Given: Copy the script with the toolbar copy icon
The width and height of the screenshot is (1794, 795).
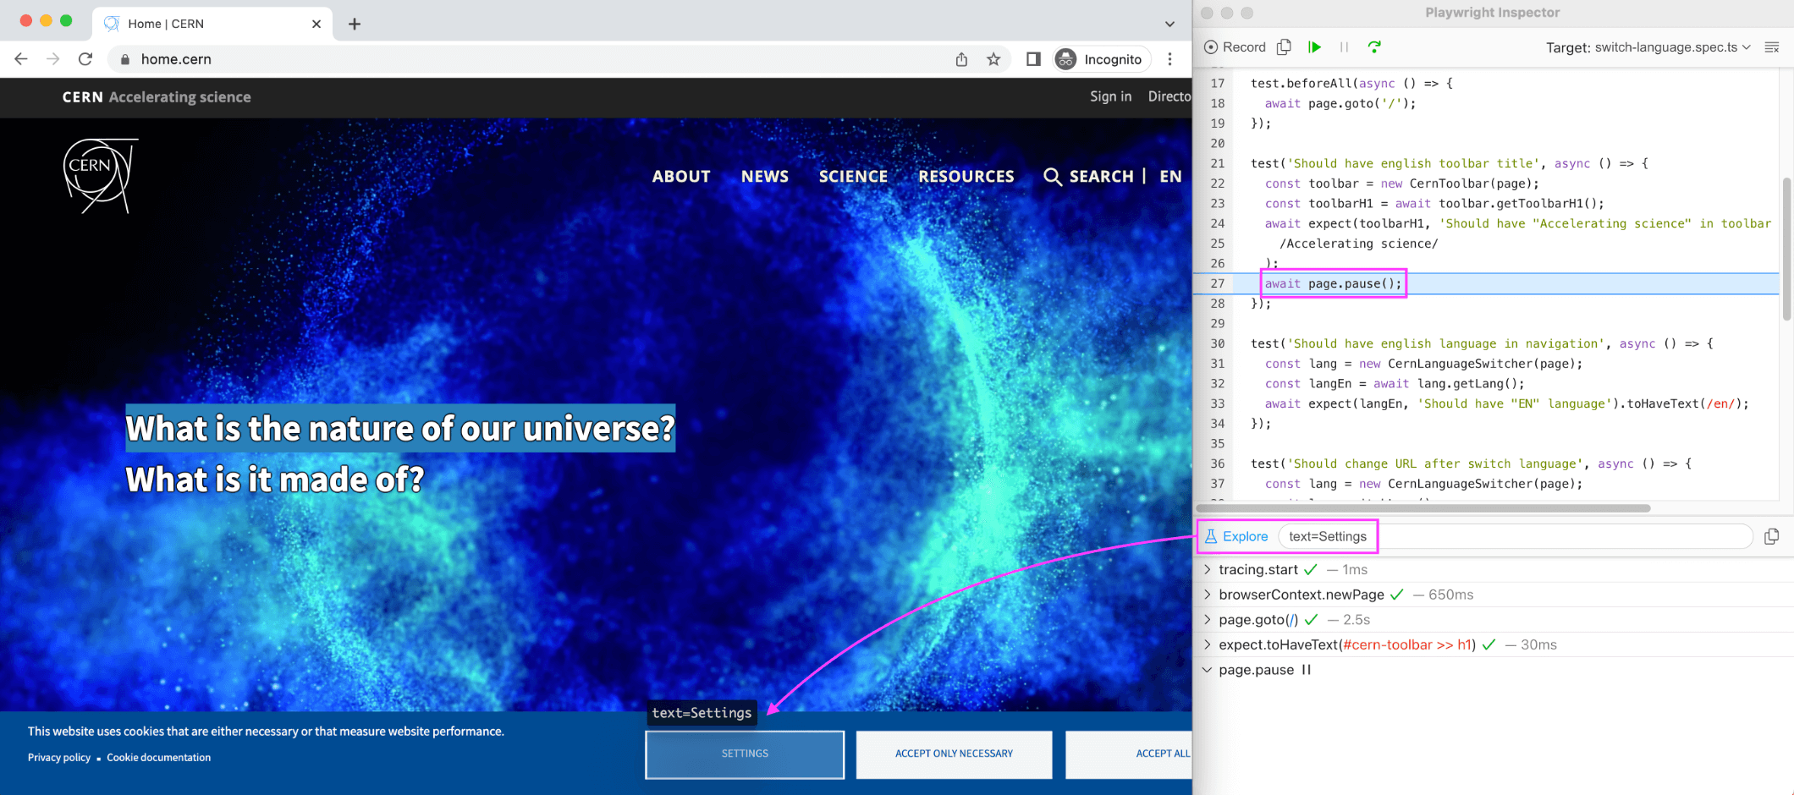Looking at the screenshot, I should 1285,47.
